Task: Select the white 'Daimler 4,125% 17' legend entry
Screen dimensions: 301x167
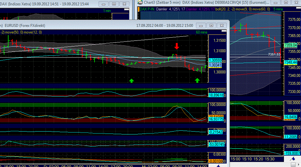Action: pyautogui.click(x=171, y=9)
